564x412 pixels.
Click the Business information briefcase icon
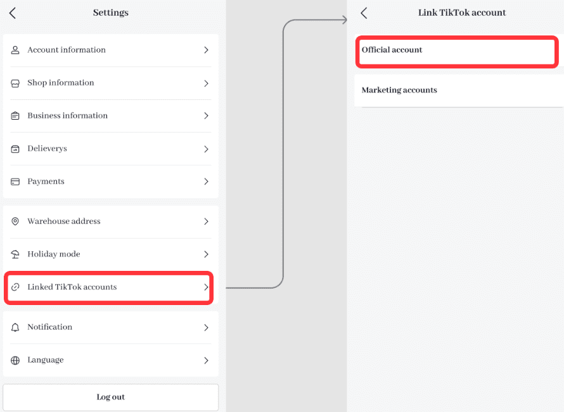[15, 116]
